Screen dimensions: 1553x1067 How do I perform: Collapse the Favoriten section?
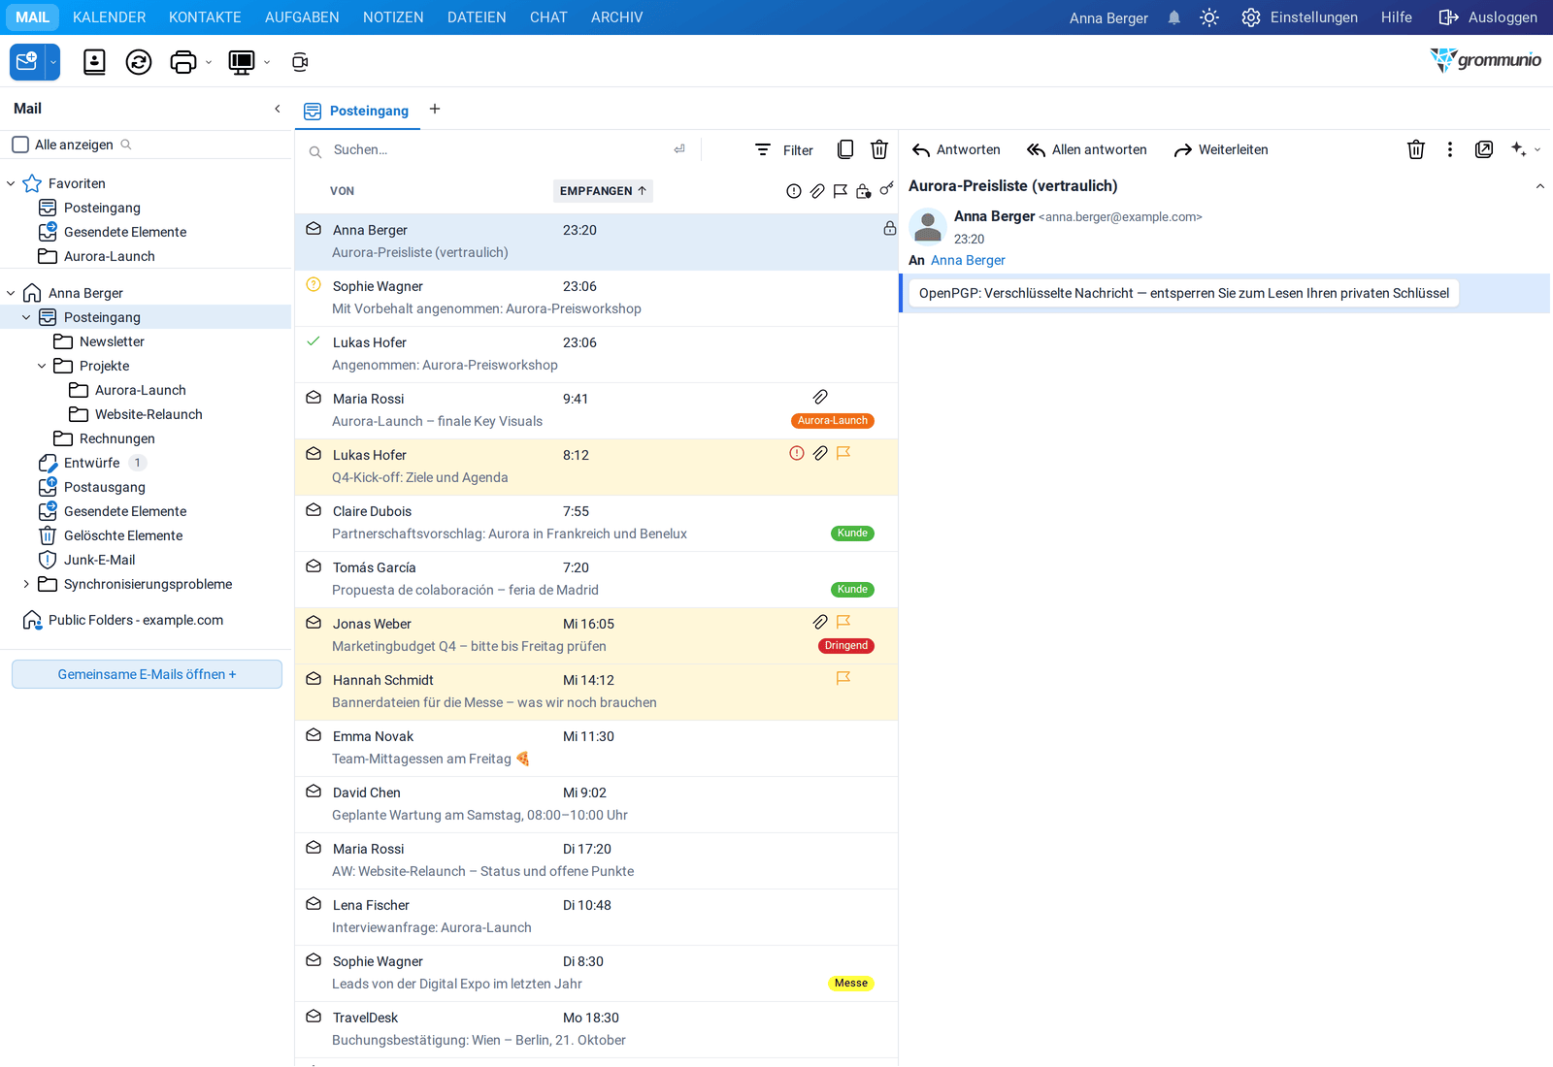click(x=11, y=183)
